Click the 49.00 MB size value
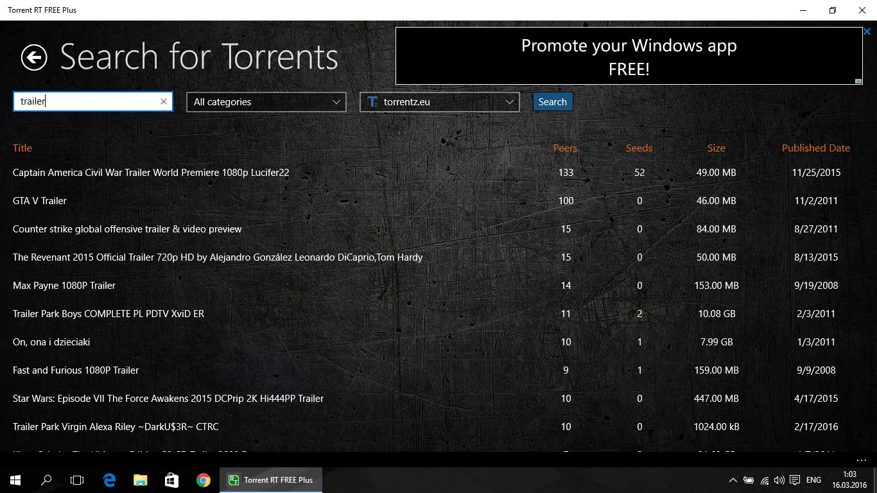Image resolution: width=877 pixels, height=493 pixels. [716, 172]
